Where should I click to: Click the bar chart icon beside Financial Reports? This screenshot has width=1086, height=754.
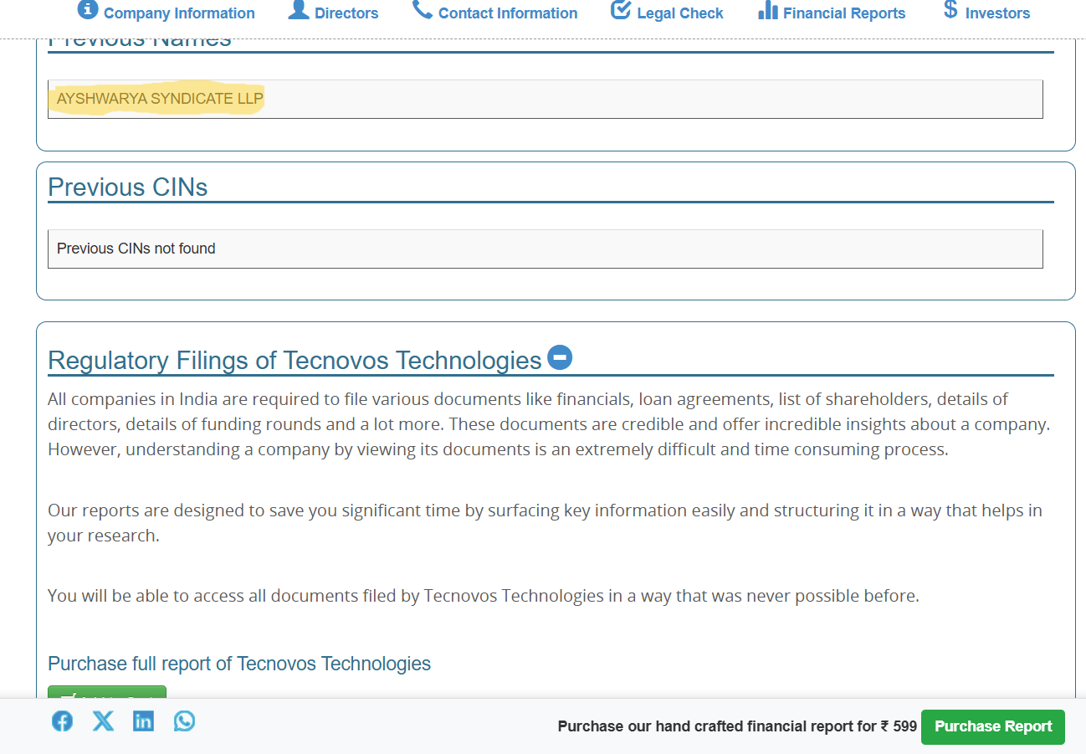(768, 9)
